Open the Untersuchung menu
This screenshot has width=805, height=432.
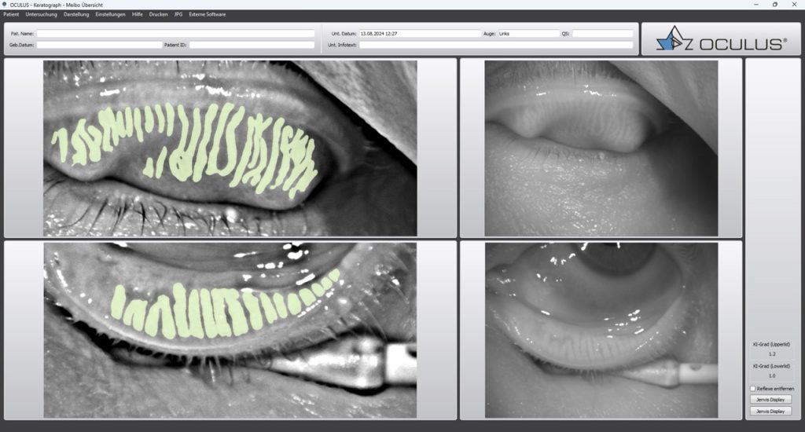pyautogui.click(x=42, y=14)
